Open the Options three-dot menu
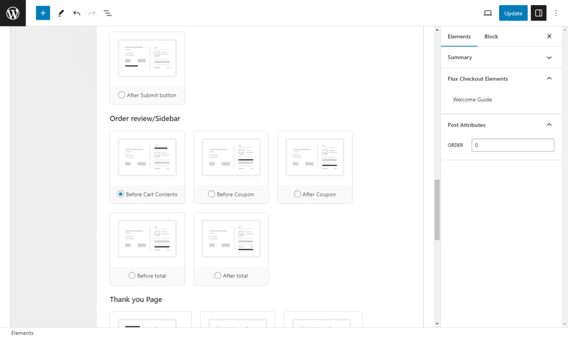This screenshot has height=338, width=568. pyautogui.click(x=556, y=13)
